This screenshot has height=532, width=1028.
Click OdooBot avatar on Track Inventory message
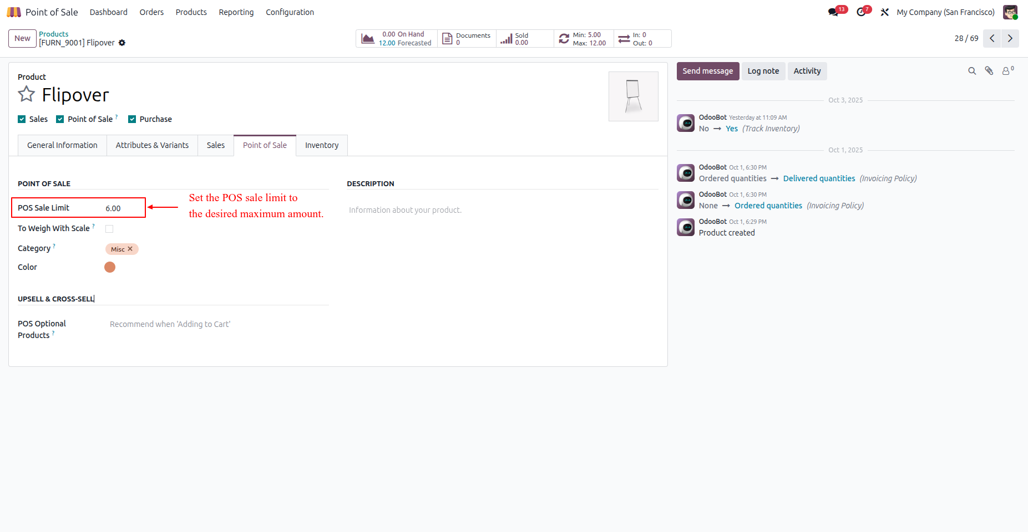click(x=686, y=123)
